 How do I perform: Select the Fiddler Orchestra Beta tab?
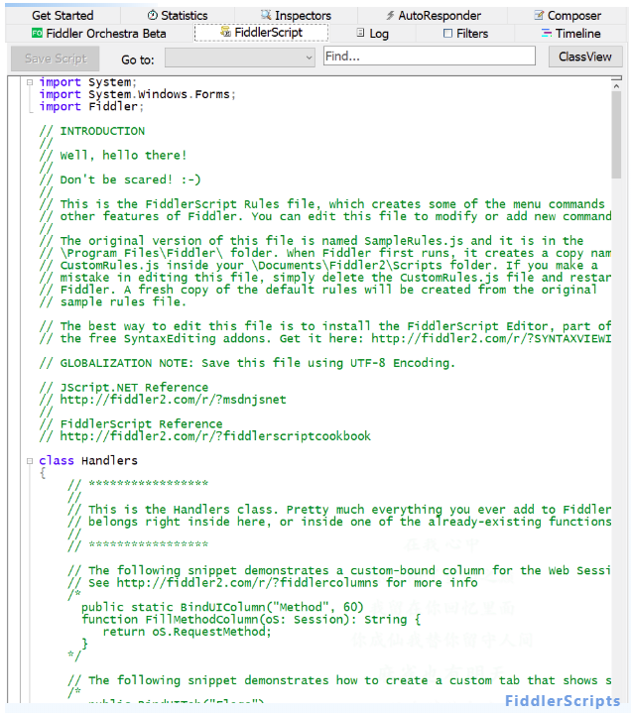99,33
